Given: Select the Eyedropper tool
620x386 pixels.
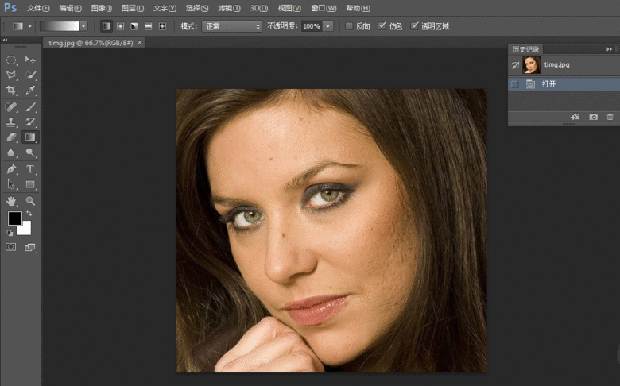Looking at the screenshot, I should [31, 91].
